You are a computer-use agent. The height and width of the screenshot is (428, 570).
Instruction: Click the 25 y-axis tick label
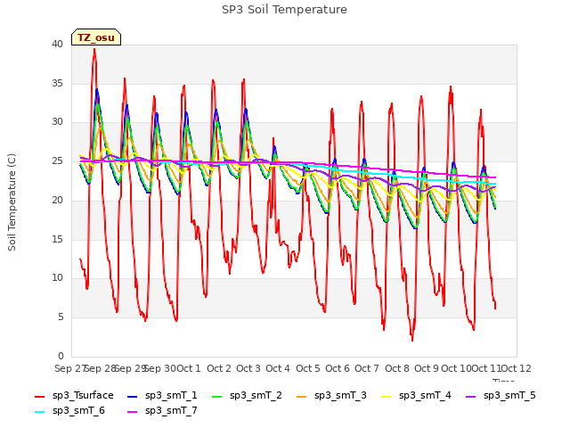(x=57, y=161)
